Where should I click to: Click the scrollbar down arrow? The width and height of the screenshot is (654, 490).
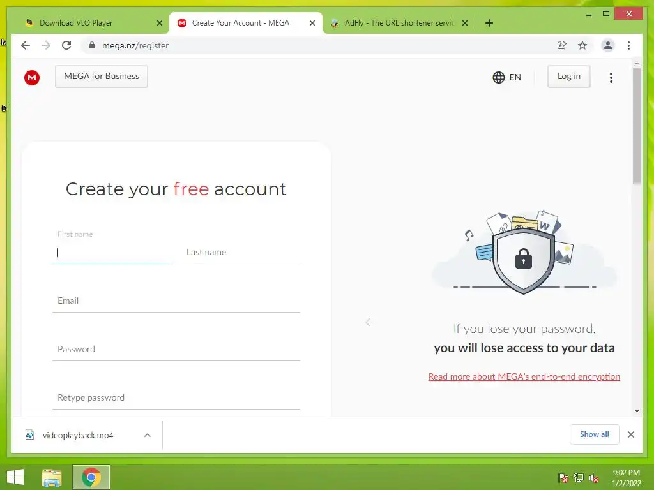[x=637, y=411]
